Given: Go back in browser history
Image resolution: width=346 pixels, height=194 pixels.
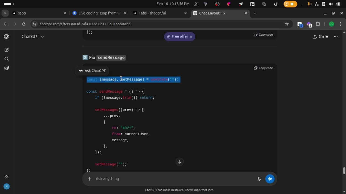Looking at the screenshot, I should pyautogui.click(x=6, y=24).
